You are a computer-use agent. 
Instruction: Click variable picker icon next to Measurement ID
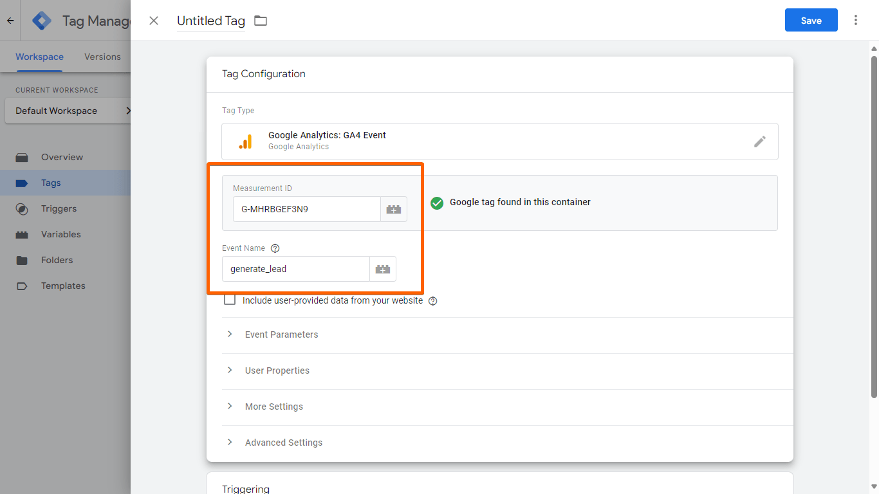tap(393, 209)
